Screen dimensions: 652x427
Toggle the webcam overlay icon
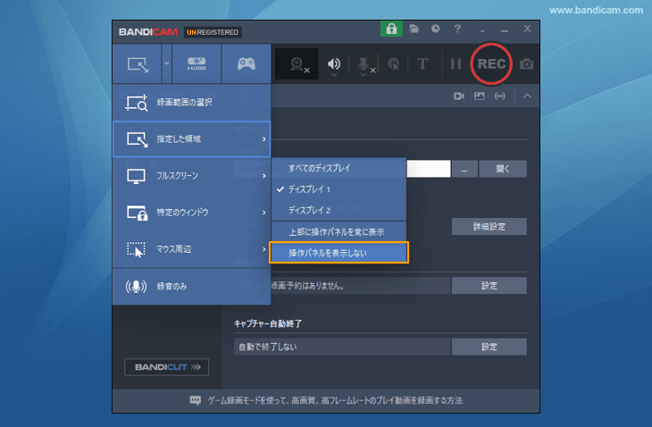297,64
